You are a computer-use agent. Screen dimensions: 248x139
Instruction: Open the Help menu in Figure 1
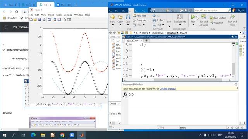tap(88, 15)
